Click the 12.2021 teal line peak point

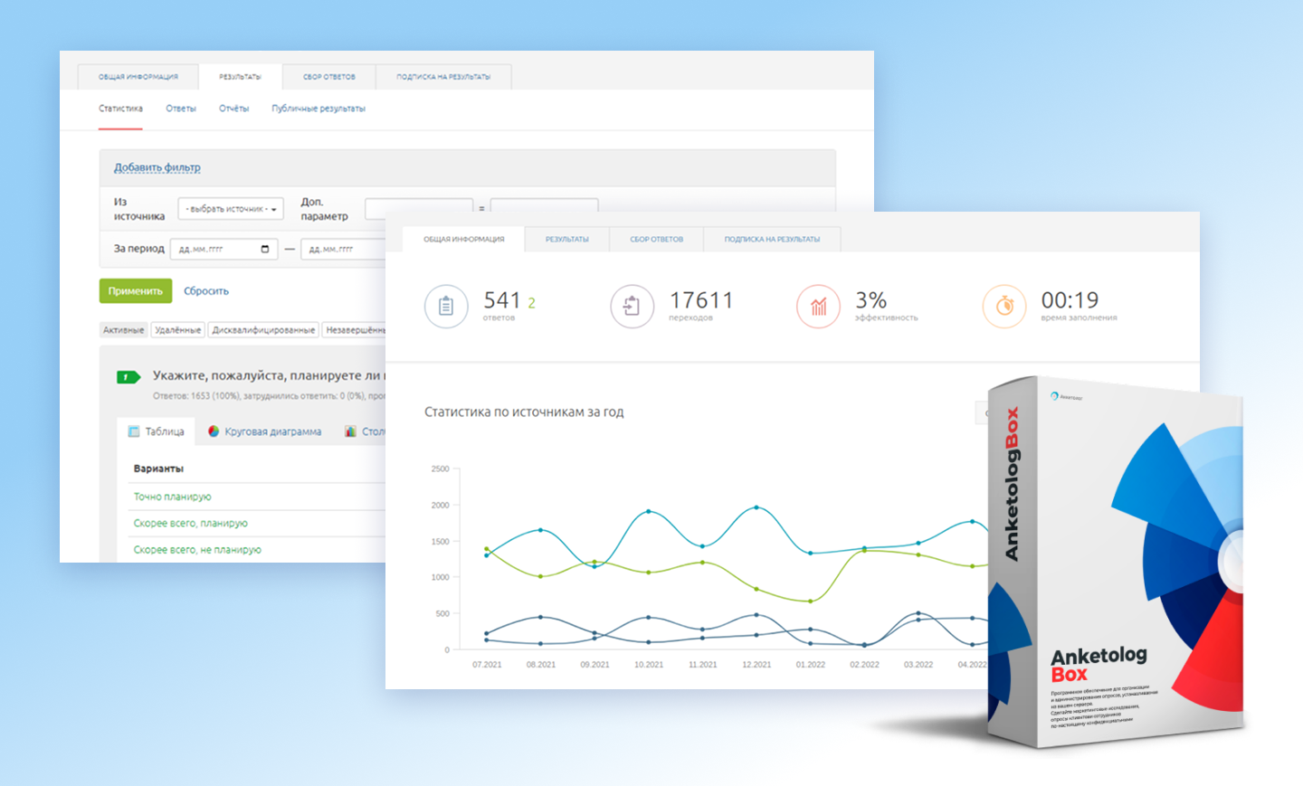click(756, 507)
